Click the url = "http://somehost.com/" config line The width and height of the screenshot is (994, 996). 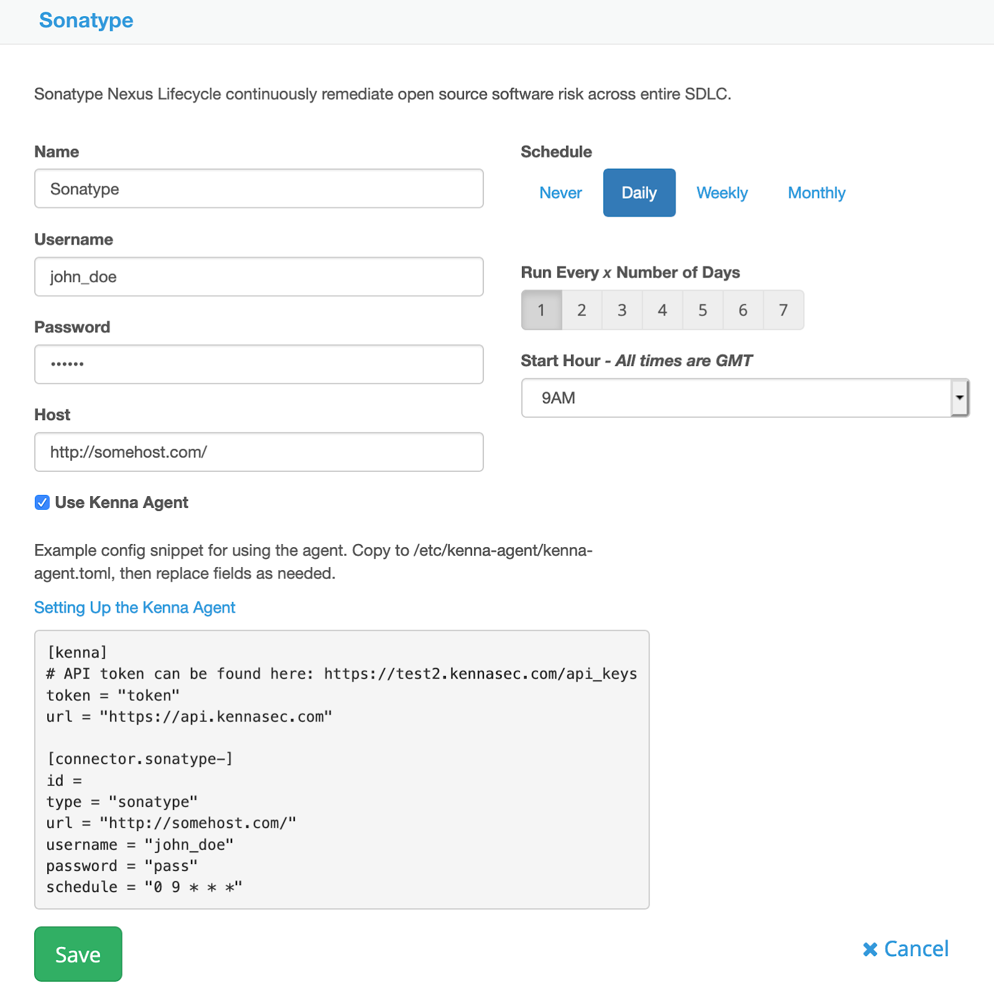(x=171, y=823)
